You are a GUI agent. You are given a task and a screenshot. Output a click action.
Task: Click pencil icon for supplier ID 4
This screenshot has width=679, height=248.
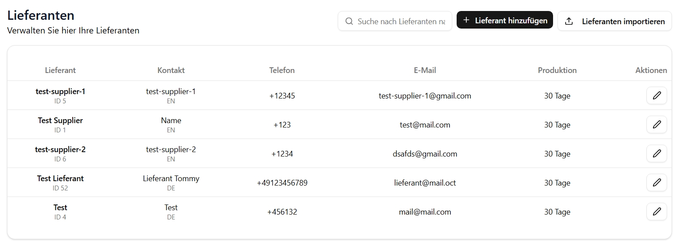pos(657,212)
